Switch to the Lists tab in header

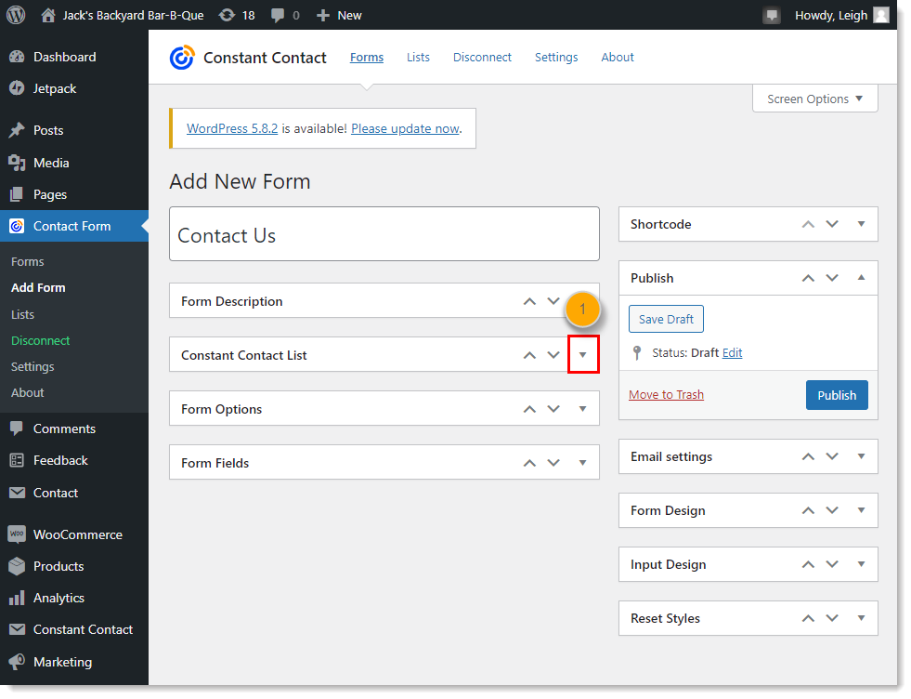[x=418, y=57]
